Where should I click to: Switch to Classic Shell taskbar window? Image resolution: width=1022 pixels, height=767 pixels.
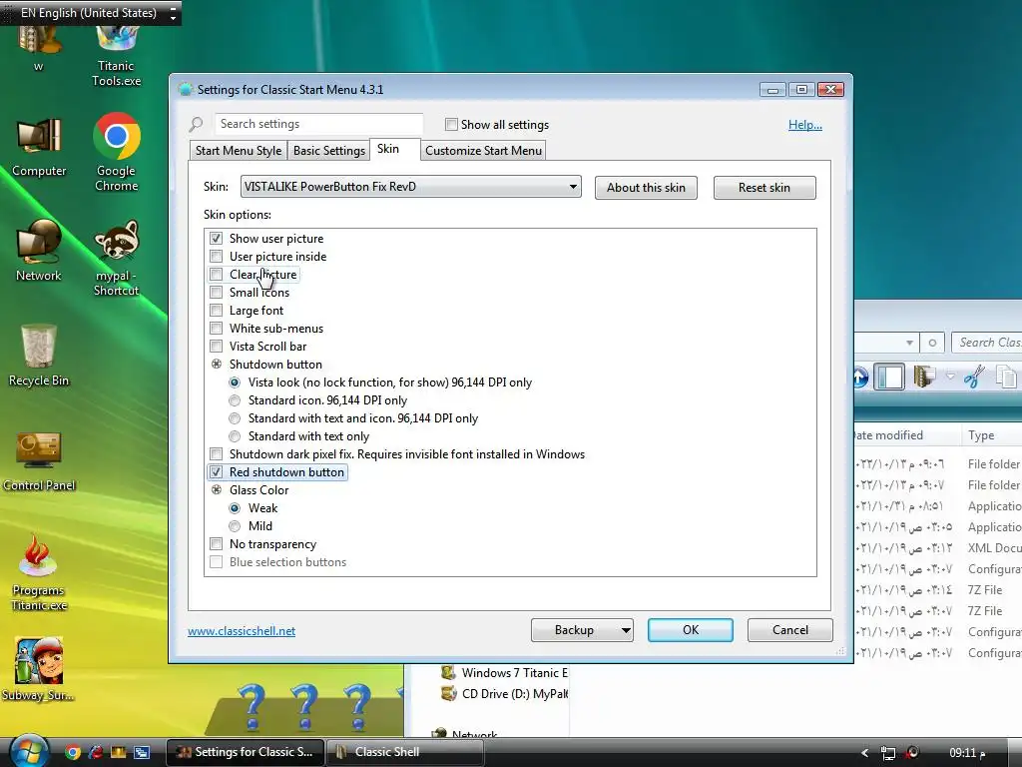pos(404,752)
